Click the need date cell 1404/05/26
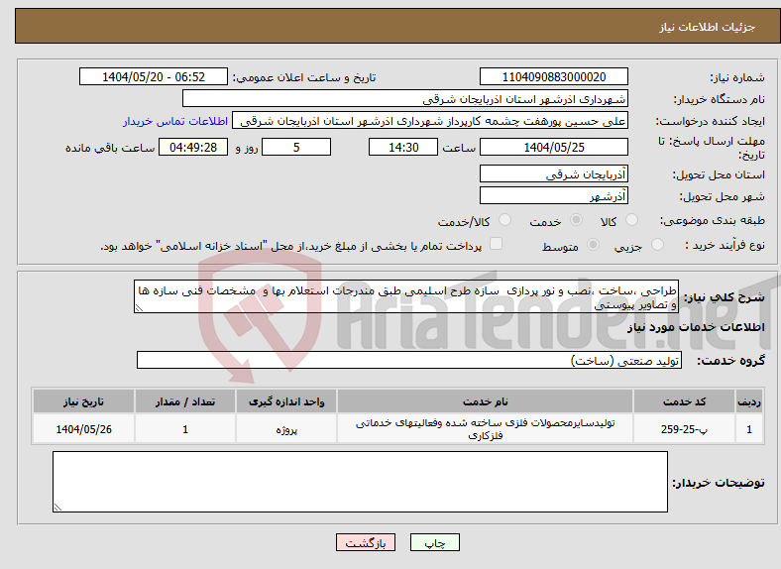Screen dimensions: 781x569 click(83, 429)
